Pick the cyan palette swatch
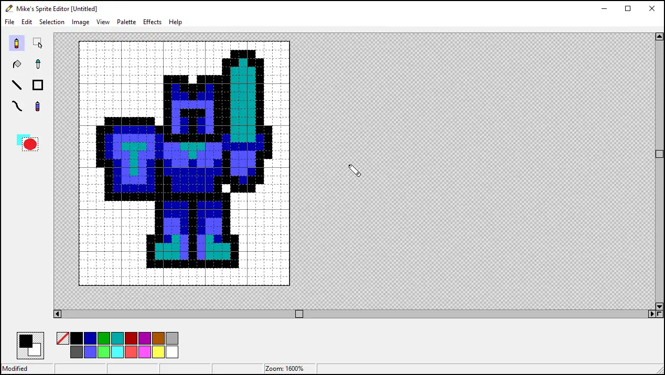Image resolution: width=665 pixels, height=375 pixels. pyautogui.click(x=117, y=352)
